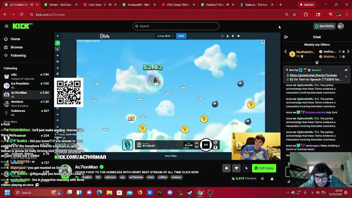
Task: Reload the page
Action: pyautogui.click(x=21, y=15)
